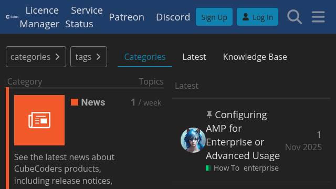
Task: Click the Latest column heading
Action: coord(186,86)
